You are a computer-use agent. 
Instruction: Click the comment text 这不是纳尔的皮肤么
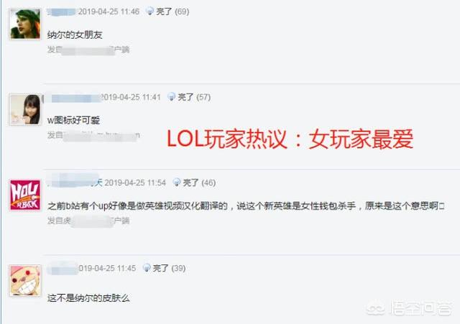click(x=88, y=298)
